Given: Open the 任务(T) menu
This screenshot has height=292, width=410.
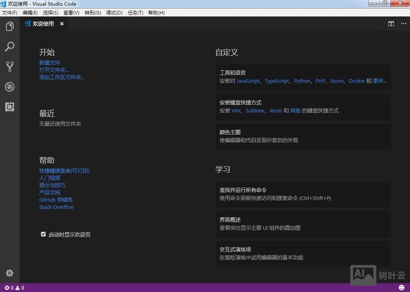Looking at the screenshot, I should (135, 13).
